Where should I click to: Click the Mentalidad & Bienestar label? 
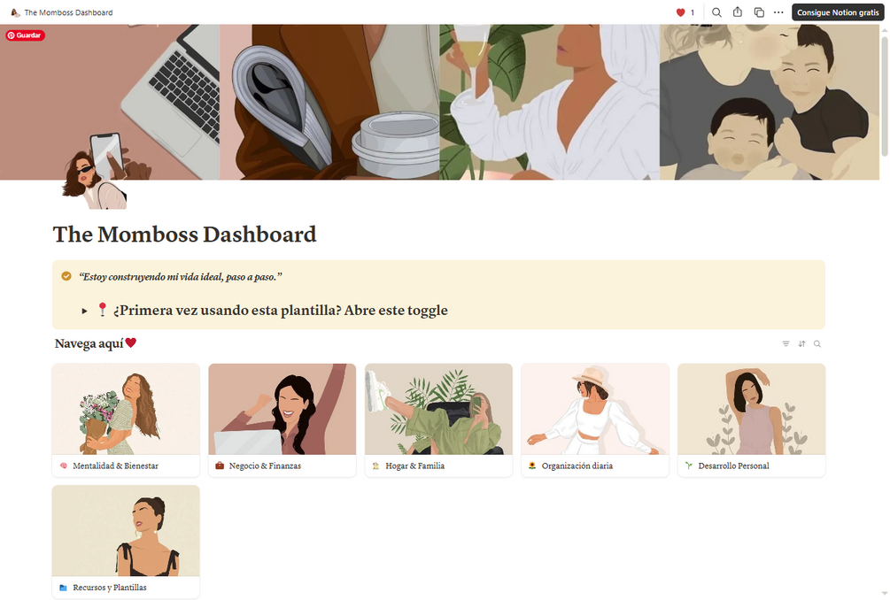pyautogui.click(x=115, y=465)
